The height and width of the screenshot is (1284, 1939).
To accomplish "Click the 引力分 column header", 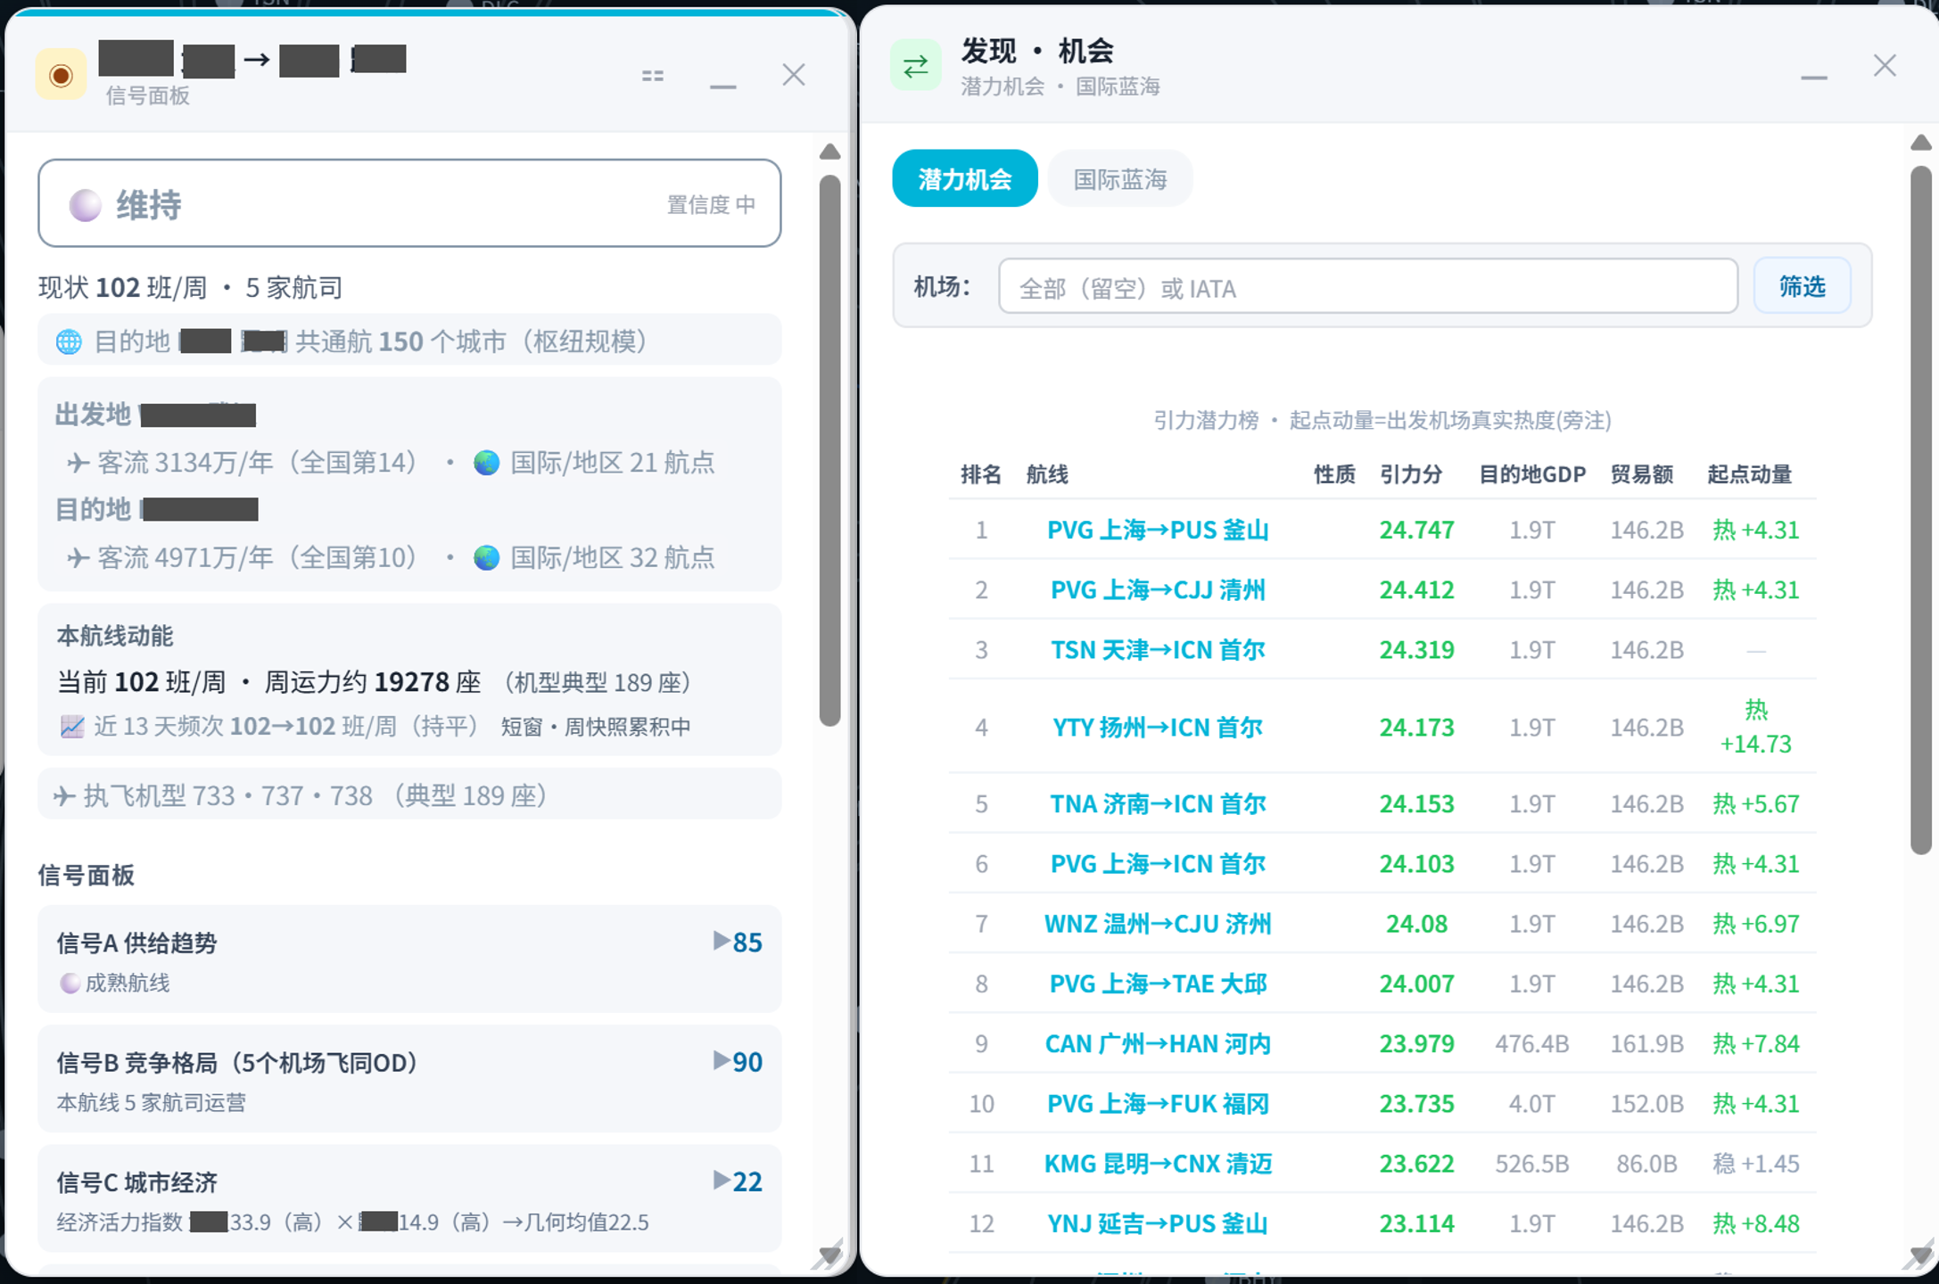I will tap(1410, 474).
